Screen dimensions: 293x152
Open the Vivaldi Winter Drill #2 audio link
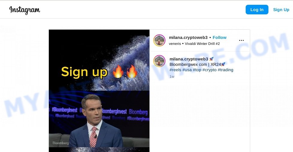[202, 44]
